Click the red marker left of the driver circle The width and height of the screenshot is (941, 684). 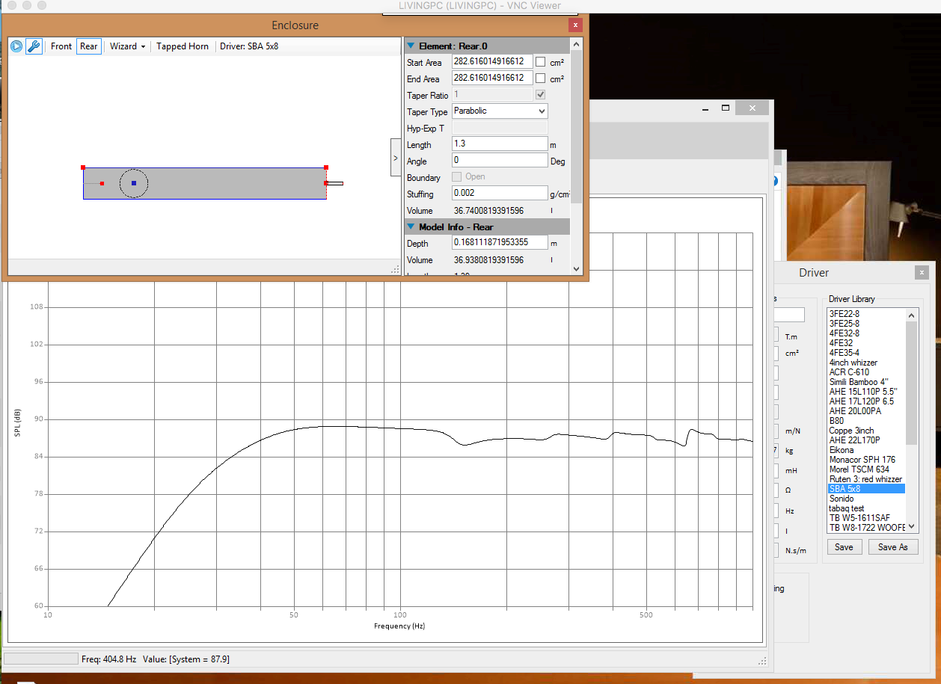click(102, 183)
